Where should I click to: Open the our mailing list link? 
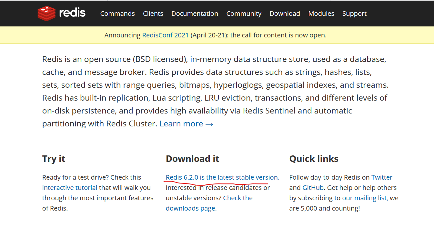click(x=364, y=198)
